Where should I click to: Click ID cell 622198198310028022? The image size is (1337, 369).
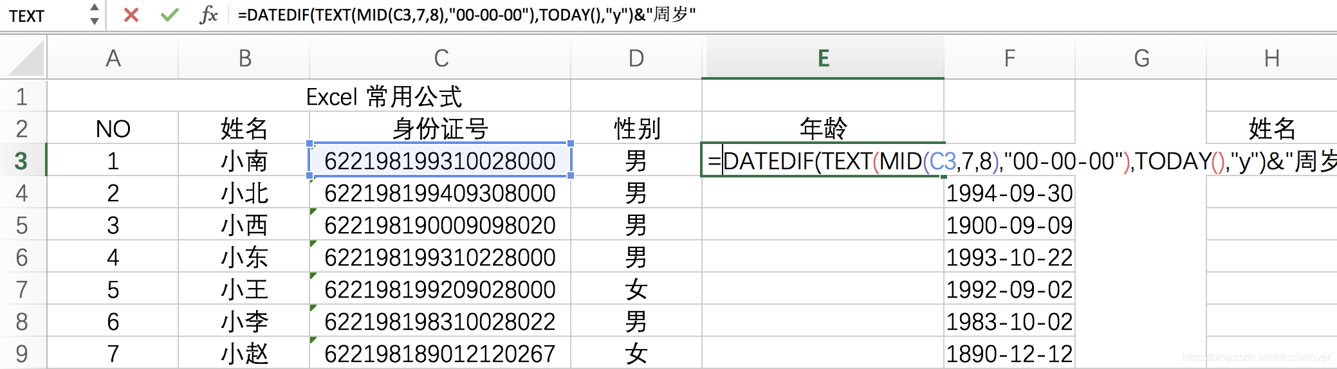441,321
